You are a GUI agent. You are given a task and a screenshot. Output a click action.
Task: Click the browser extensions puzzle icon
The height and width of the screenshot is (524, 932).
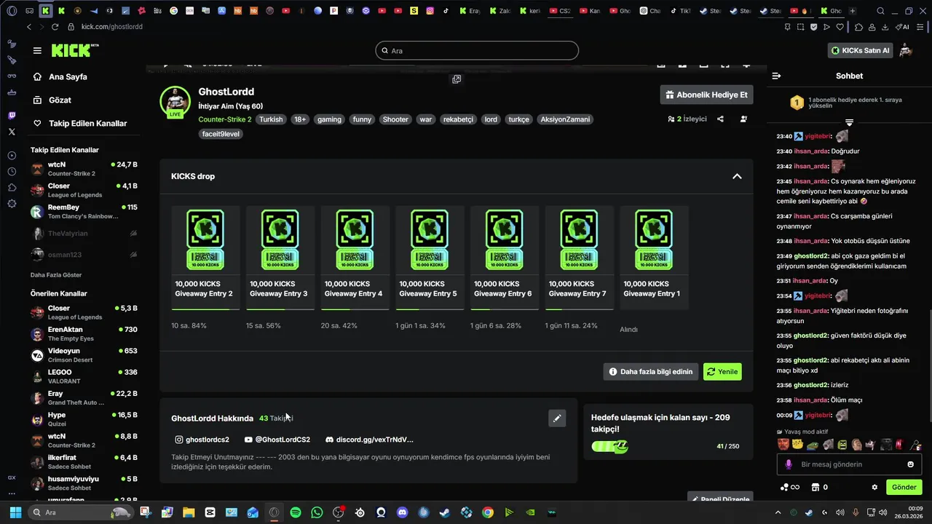click(859, 27)
